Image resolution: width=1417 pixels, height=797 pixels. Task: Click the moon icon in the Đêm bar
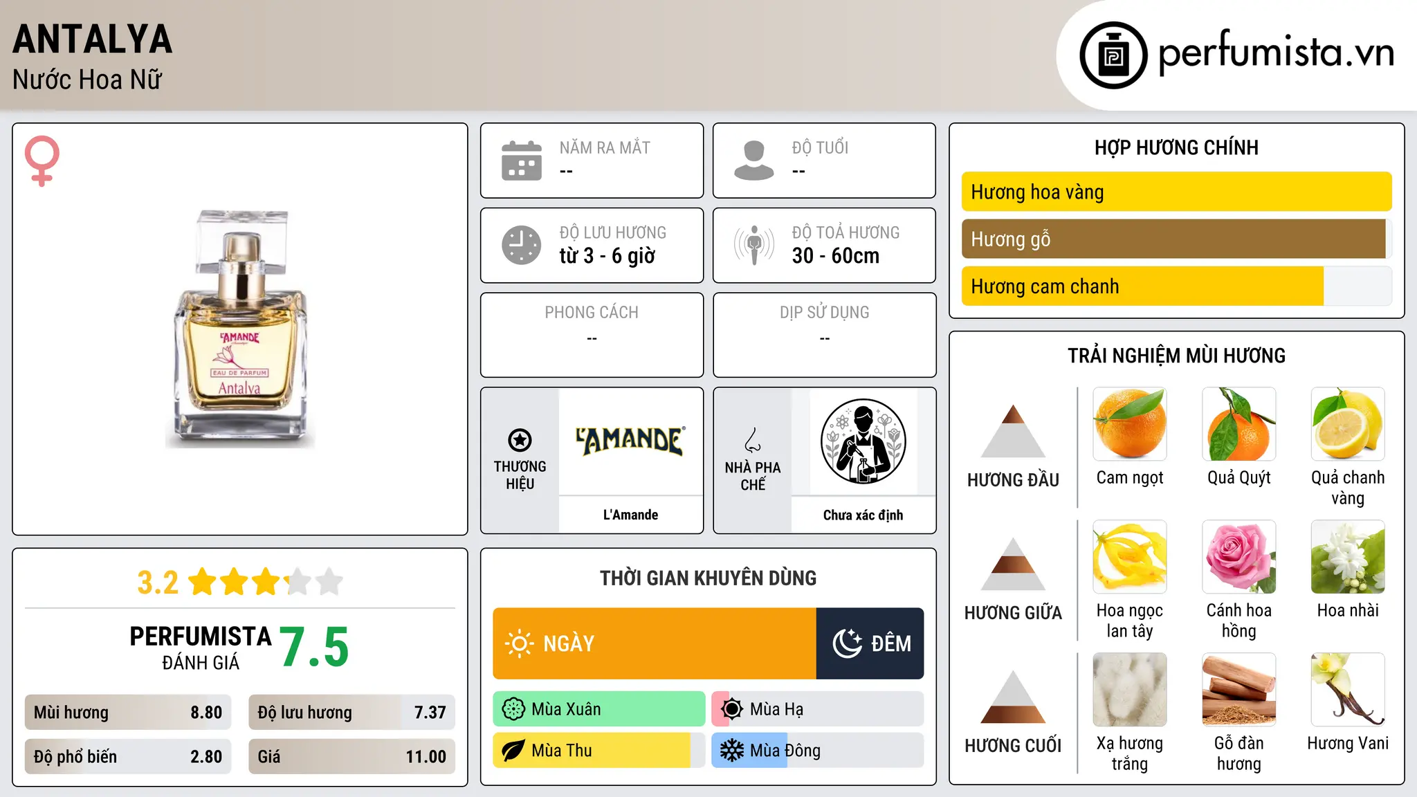point(848,643)
